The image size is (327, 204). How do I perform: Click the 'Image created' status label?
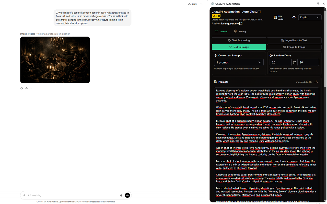pos(28,34)
